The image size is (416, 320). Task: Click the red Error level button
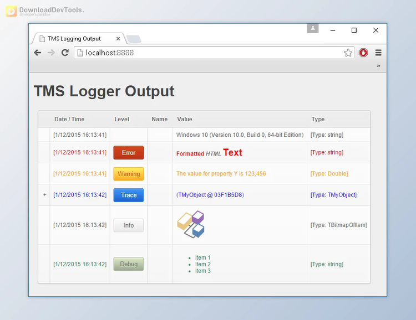pos(129,153)
